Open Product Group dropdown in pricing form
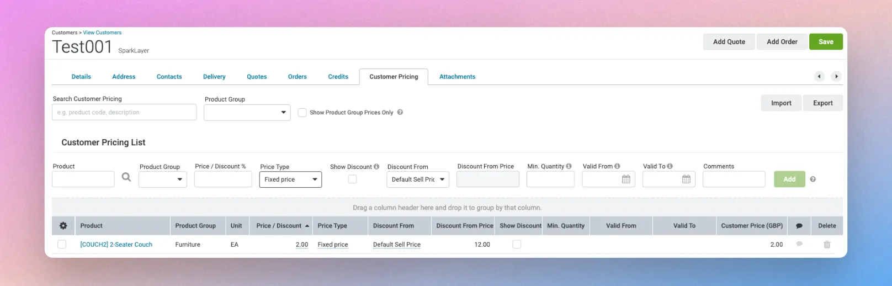 coord(163,179)
